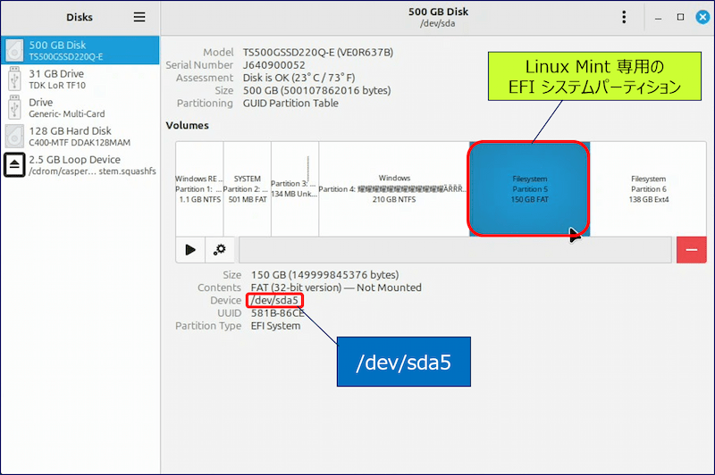Delete selected partition with red minus button
715x475 pixels.
pos(691,250)
